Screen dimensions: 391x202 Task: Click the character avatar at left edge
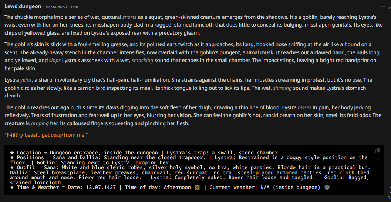[0, 11]
